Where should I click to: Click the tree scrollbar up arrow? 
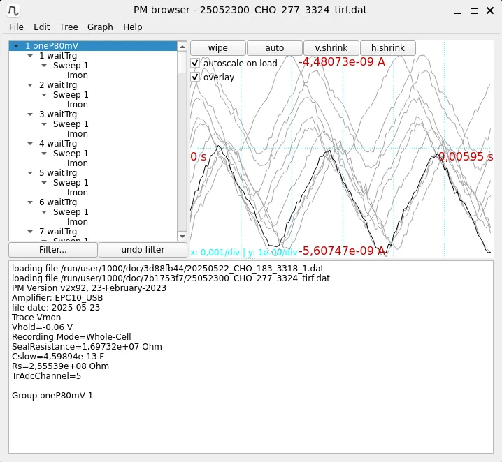tap(182, 47)
